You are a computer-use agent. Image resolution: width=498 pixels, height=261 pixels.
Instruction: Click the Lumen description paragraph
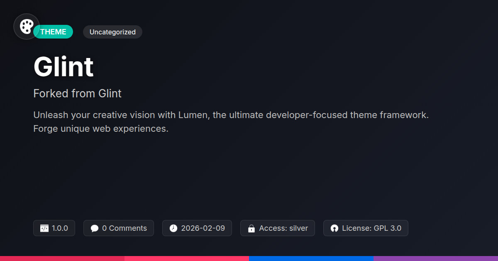pos(231,122)
